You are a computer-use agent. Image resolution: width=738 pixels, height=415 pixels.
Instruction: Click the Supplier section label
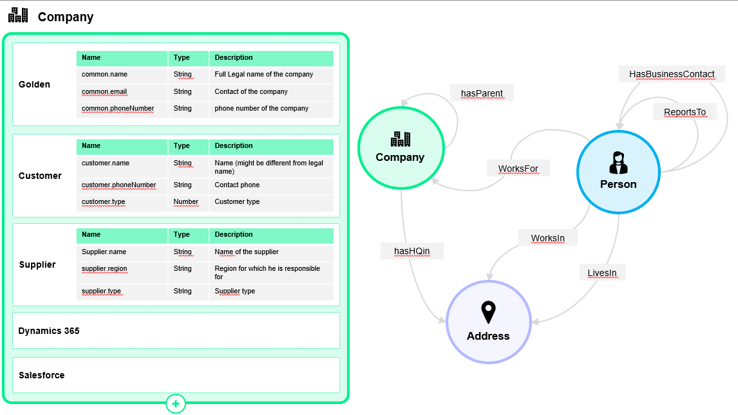click(37, 264)
